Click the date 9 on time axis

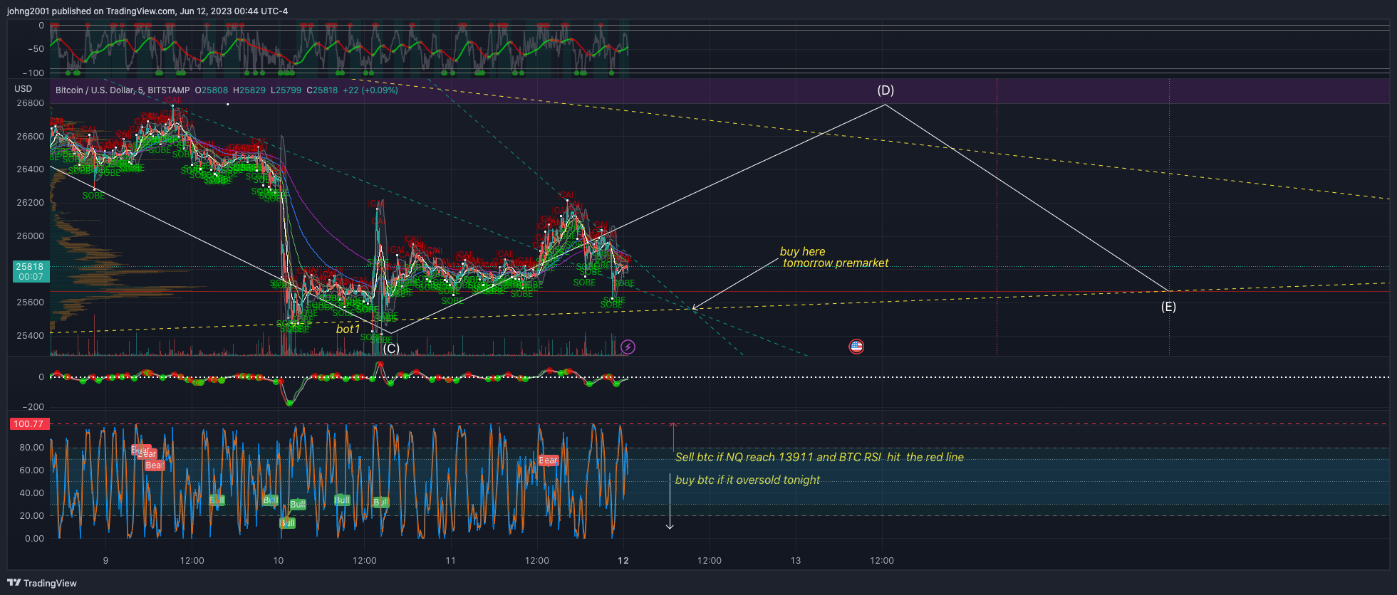pyautogui.click(x=105, y=561)
